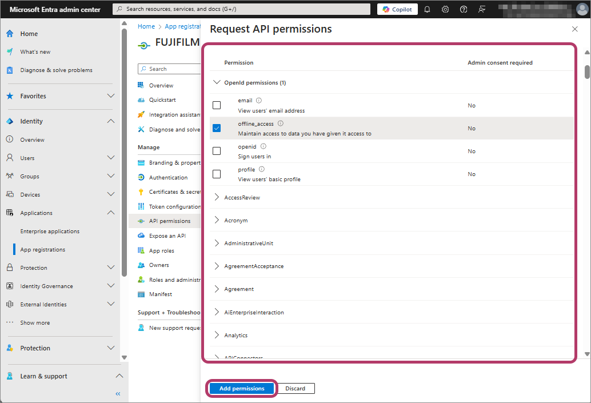Click the permissions panel vertical scrollbar thumb
Image resolution: width=591 pixels, height=403 pixels.
pos(587,71)
